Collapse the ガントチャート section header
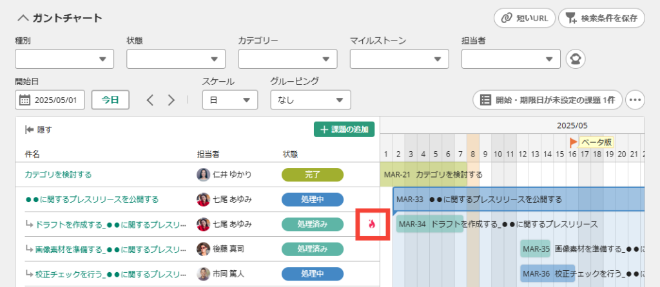The height and width of the screenshot is (287, 660). click(60, 18)
